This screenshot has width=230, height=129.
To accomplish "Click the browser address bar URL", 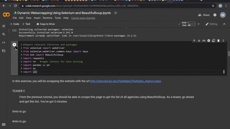I will coord(82,6).
